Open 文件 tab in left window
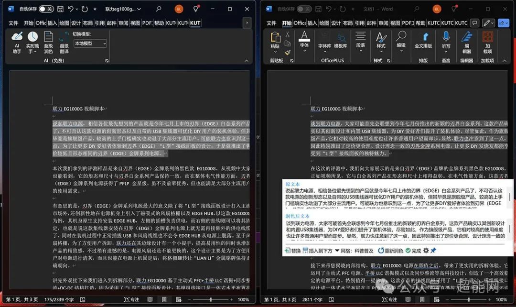 13,23
